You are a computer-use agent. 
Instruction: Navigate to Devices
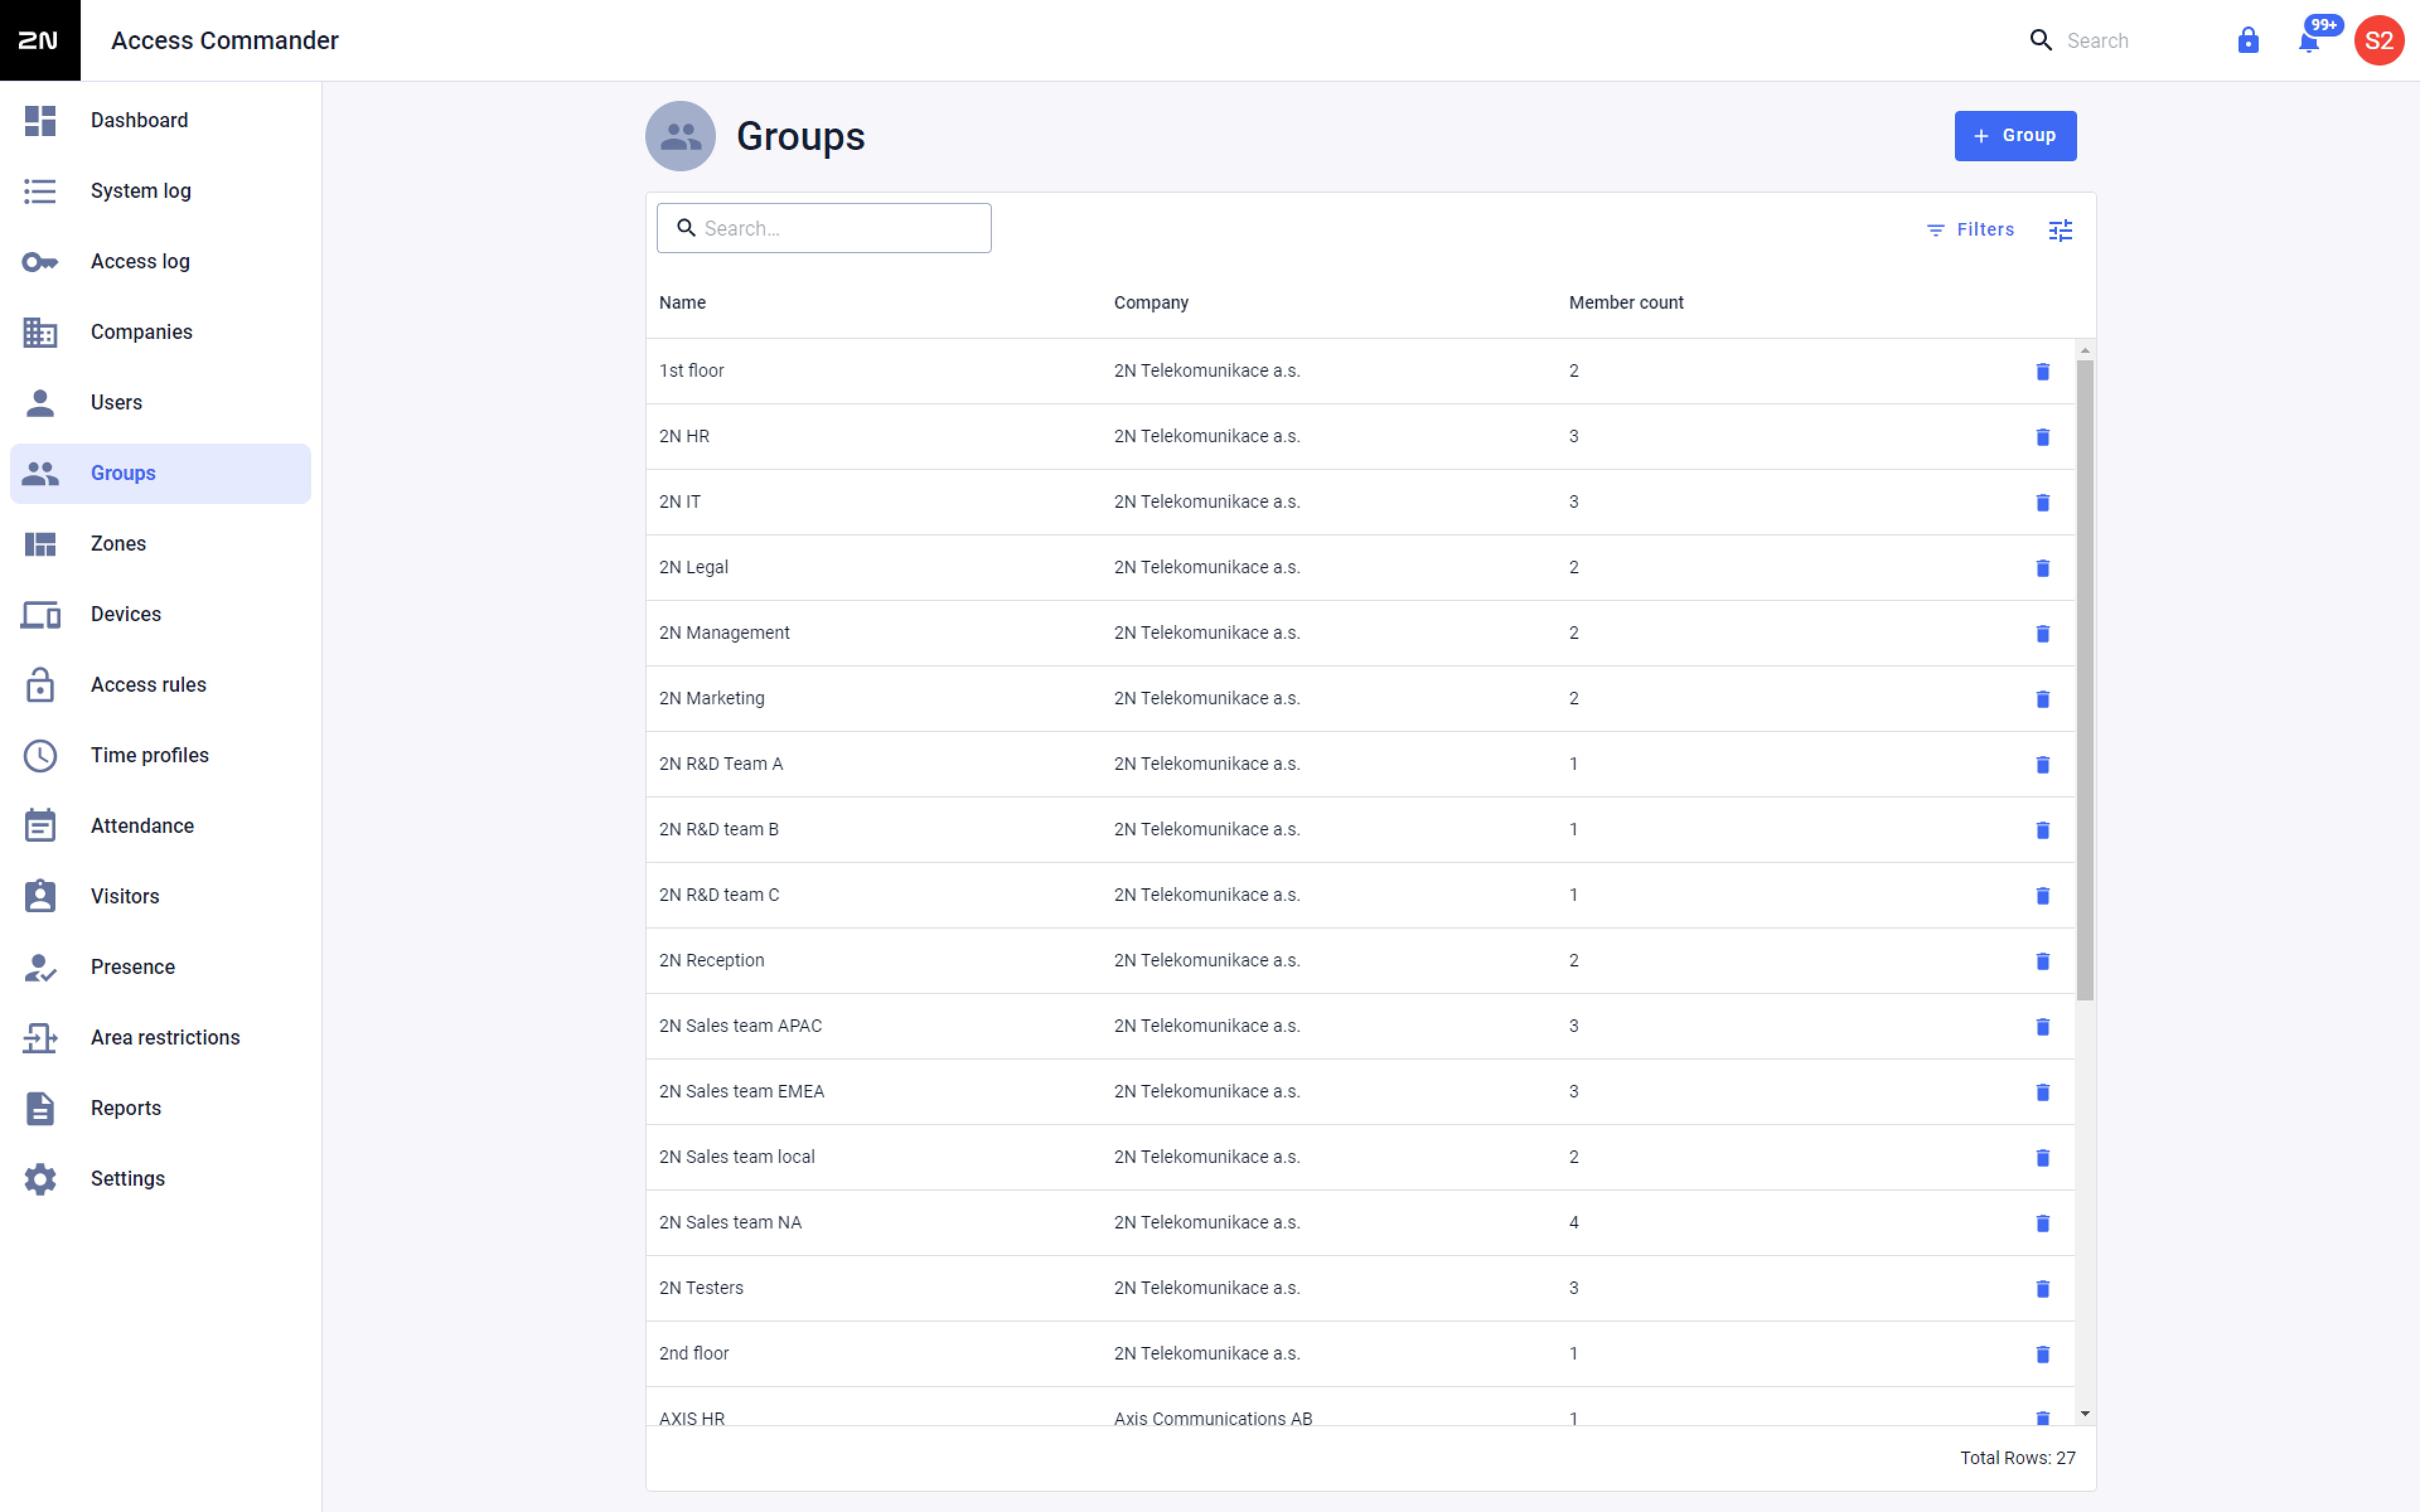pyautogui.click(x=160, y=614)
